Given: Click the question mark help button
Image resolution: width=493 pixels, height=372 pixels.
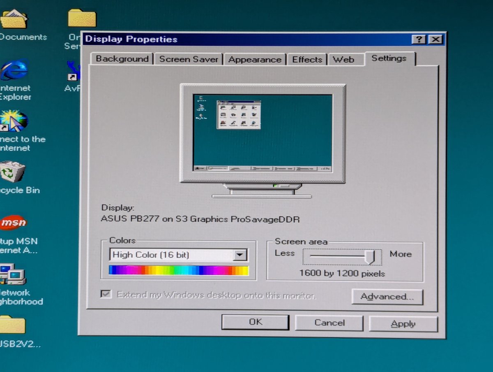Looking at the screenshot, I should click(x=419, y=40).
